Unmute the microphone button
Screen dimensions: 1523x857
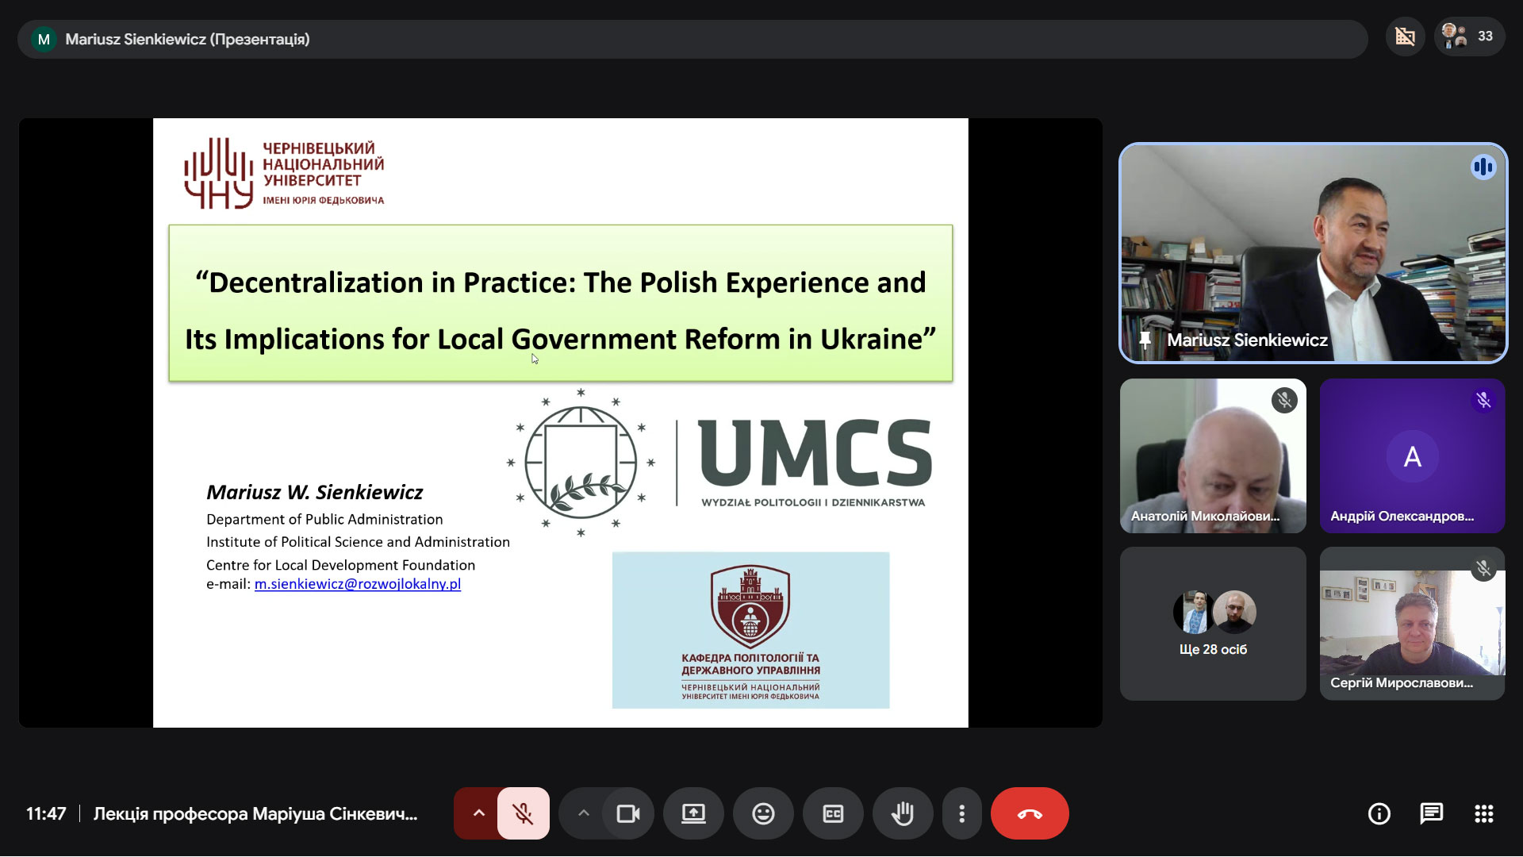(523, 813)
